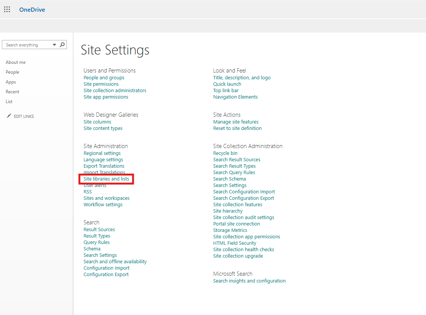The height and width of the screenshot is (315, 426).
Task: Open Reset to site definition
Action: tap(237, 128)
